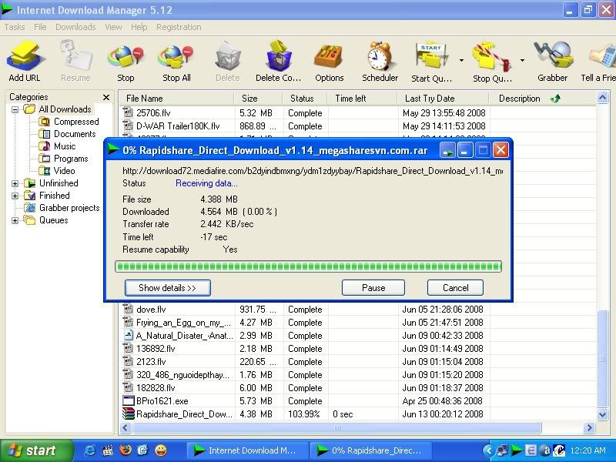The height and width of the screenshot is (462, 616).
Task: Click the green arrow button in the dialog title bar
Action: (x=447, y=150)
